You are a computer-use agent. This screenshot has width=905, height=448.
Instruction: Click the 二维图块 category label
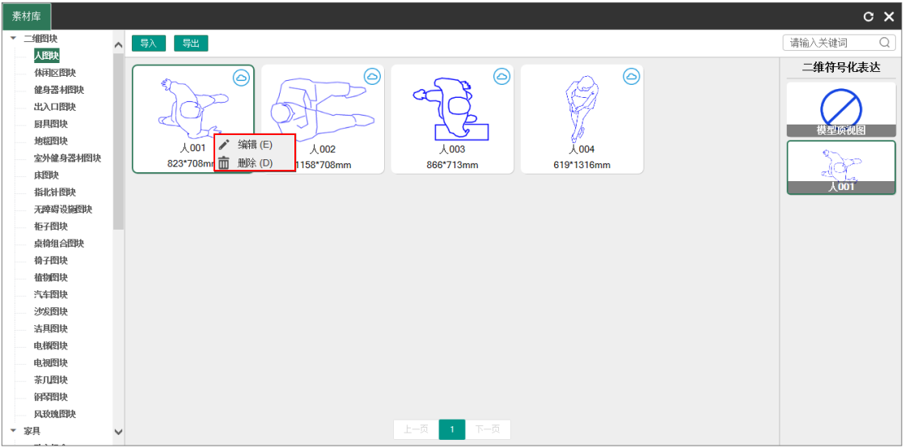click(40, 39)
